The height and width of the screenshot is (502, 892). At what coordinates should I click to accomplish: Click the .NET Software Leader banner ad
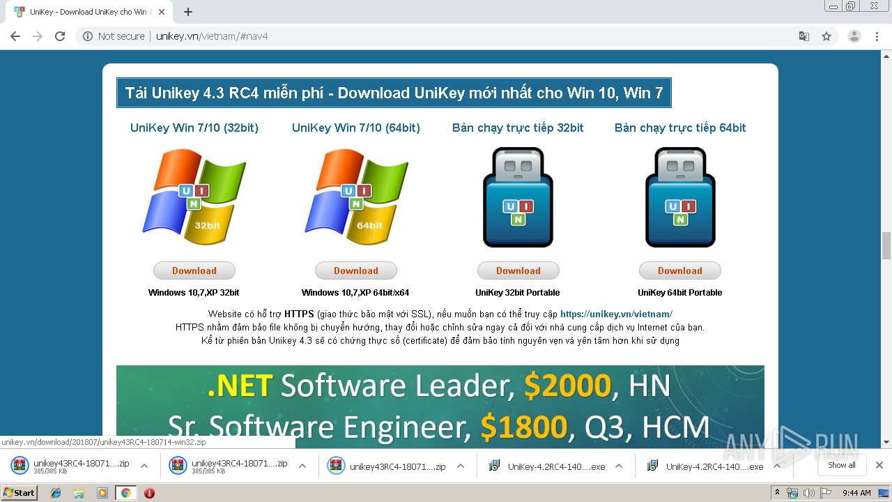(x=440, y=406)
